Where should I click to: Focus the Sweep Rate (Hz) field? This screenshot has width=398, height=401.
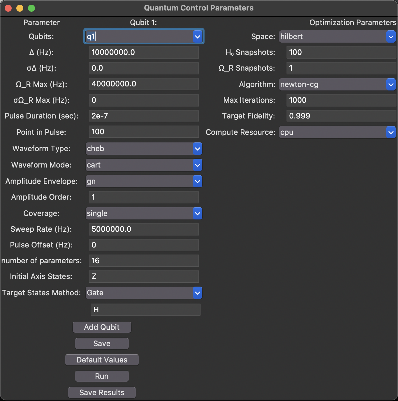coord(144,229)
